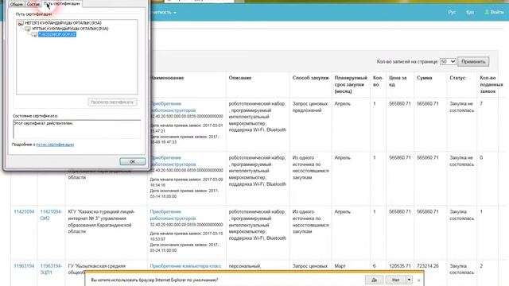Select intermediate certificate ҰЛТТЫҚ КУӘЛАНДЫРУШЫ ОРТАЛЫҚ (RSA)

70,29
